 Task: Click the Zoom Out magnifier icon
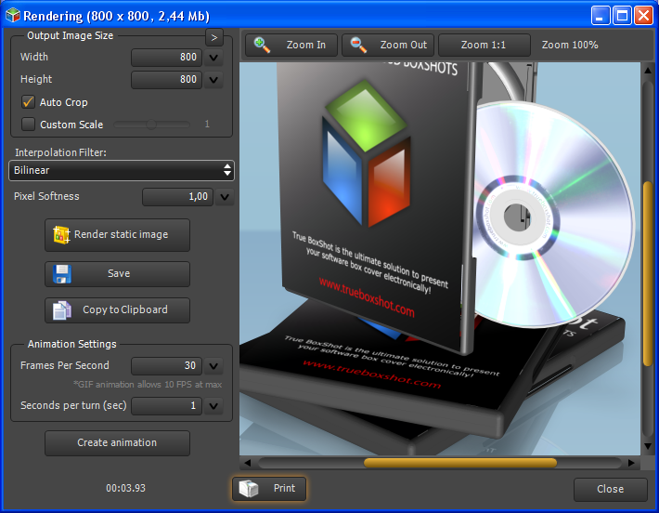[x=359, y=45]
